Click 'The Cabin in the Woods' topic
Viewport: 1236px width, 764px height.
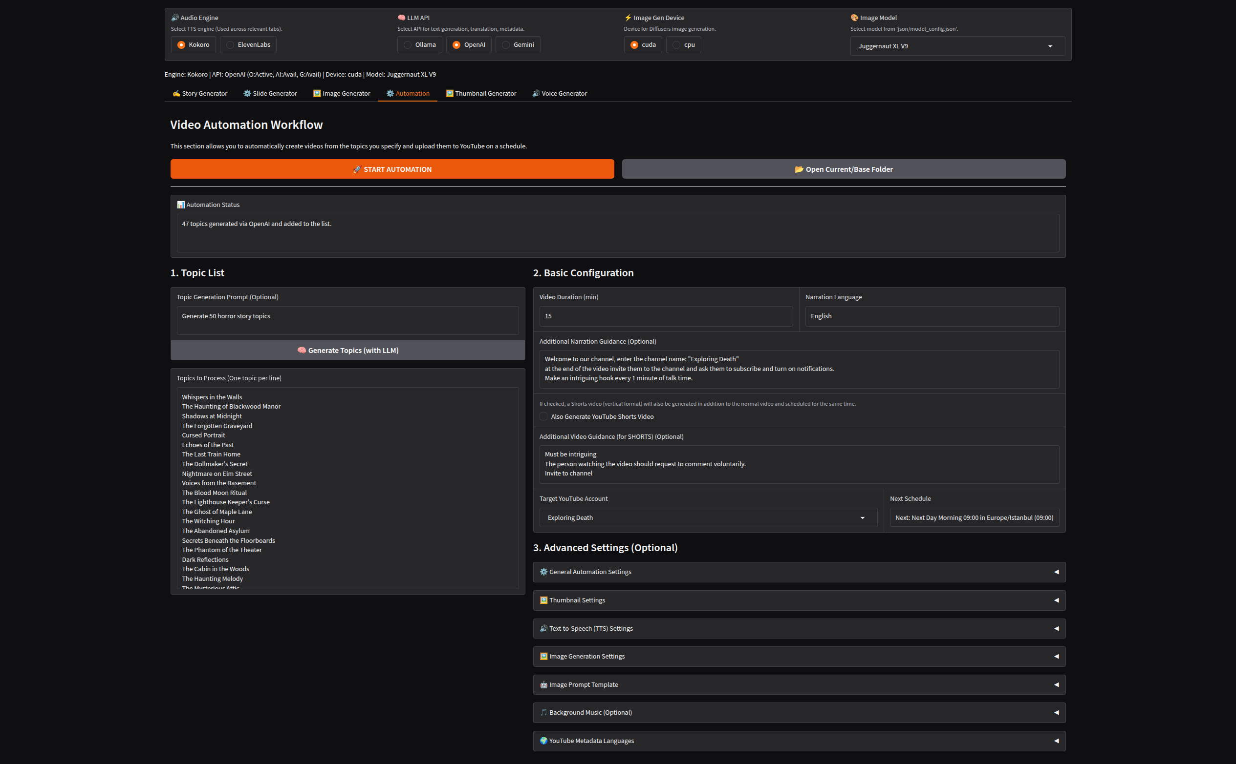(x=216, y=569)
